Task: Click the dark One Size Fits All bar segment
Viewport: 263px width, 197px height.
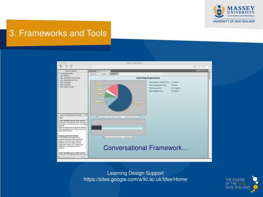Action: [97, 127]
